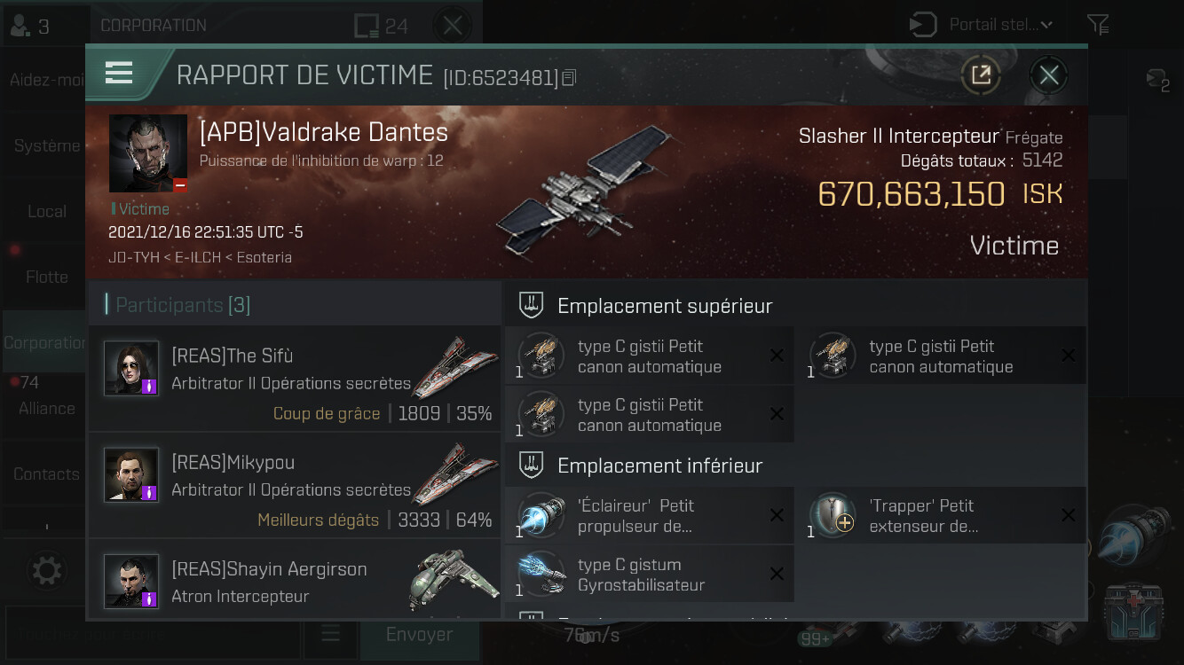
Task: Open the overview filter funnel icon
Action: 1098,25
